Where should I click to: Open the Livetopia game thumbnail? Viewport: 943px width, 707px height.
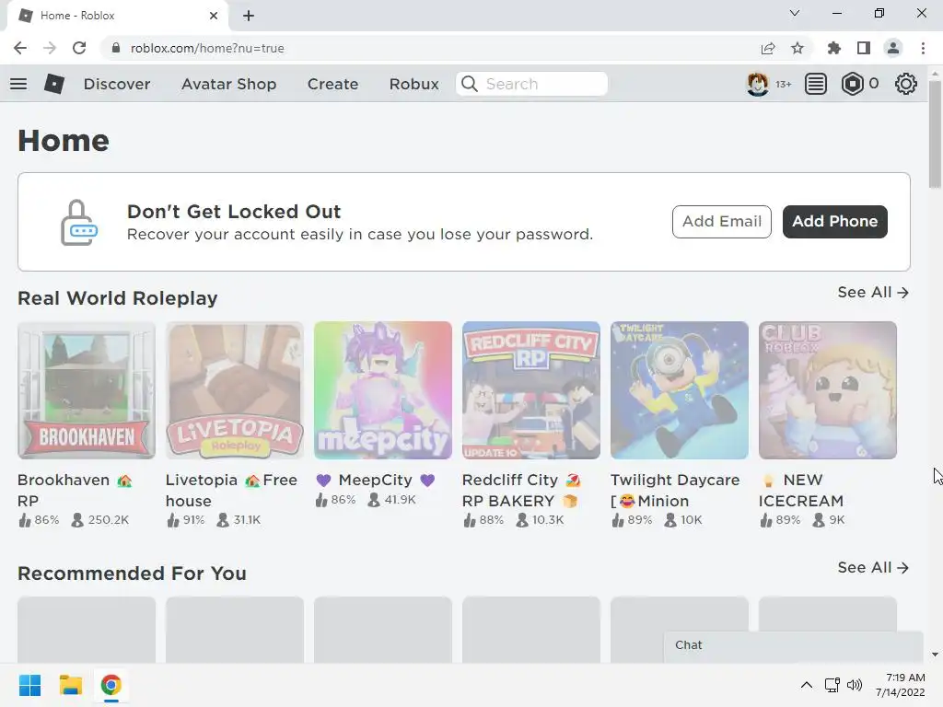pos(235,390)
